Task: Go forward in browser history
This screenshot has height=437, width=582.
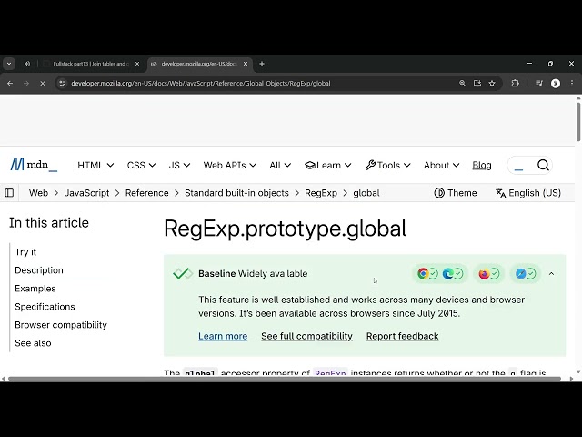Action: [26, 83]
